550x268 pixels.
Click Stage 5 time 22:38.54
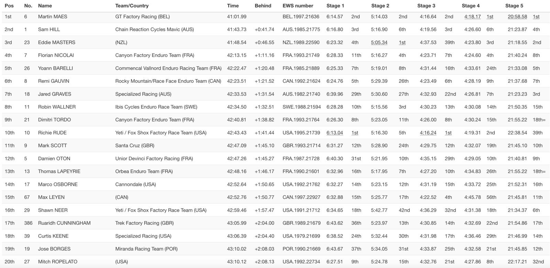coord(517,133)
